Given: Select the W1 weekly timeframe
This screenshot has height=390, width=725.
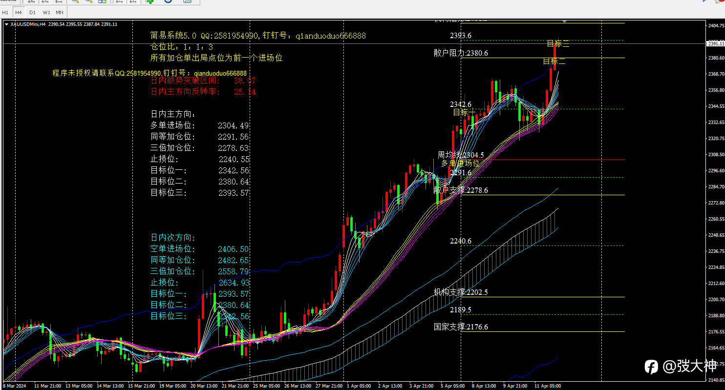Looking at the screenshot, I should (x=46, y=12).
